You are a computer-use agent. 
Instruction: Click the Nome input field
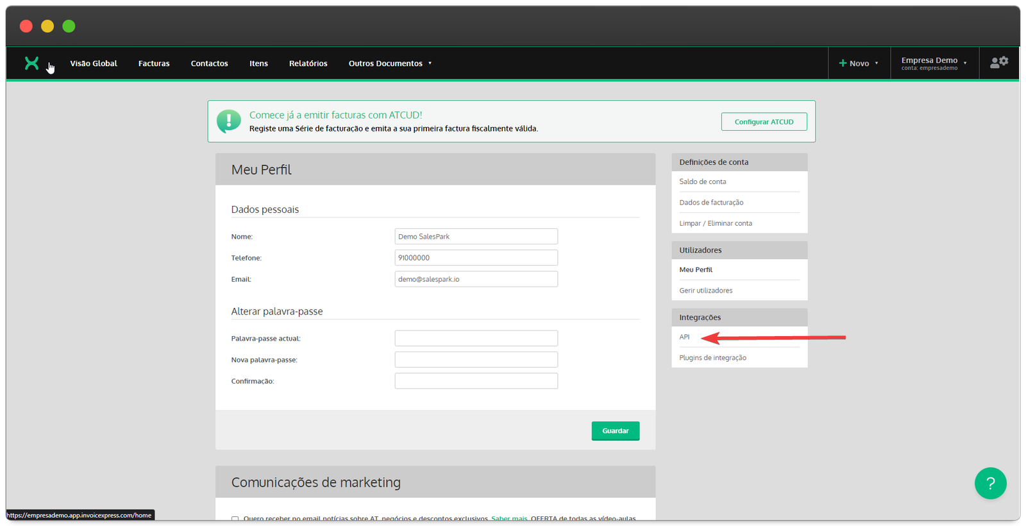[476, 237]
